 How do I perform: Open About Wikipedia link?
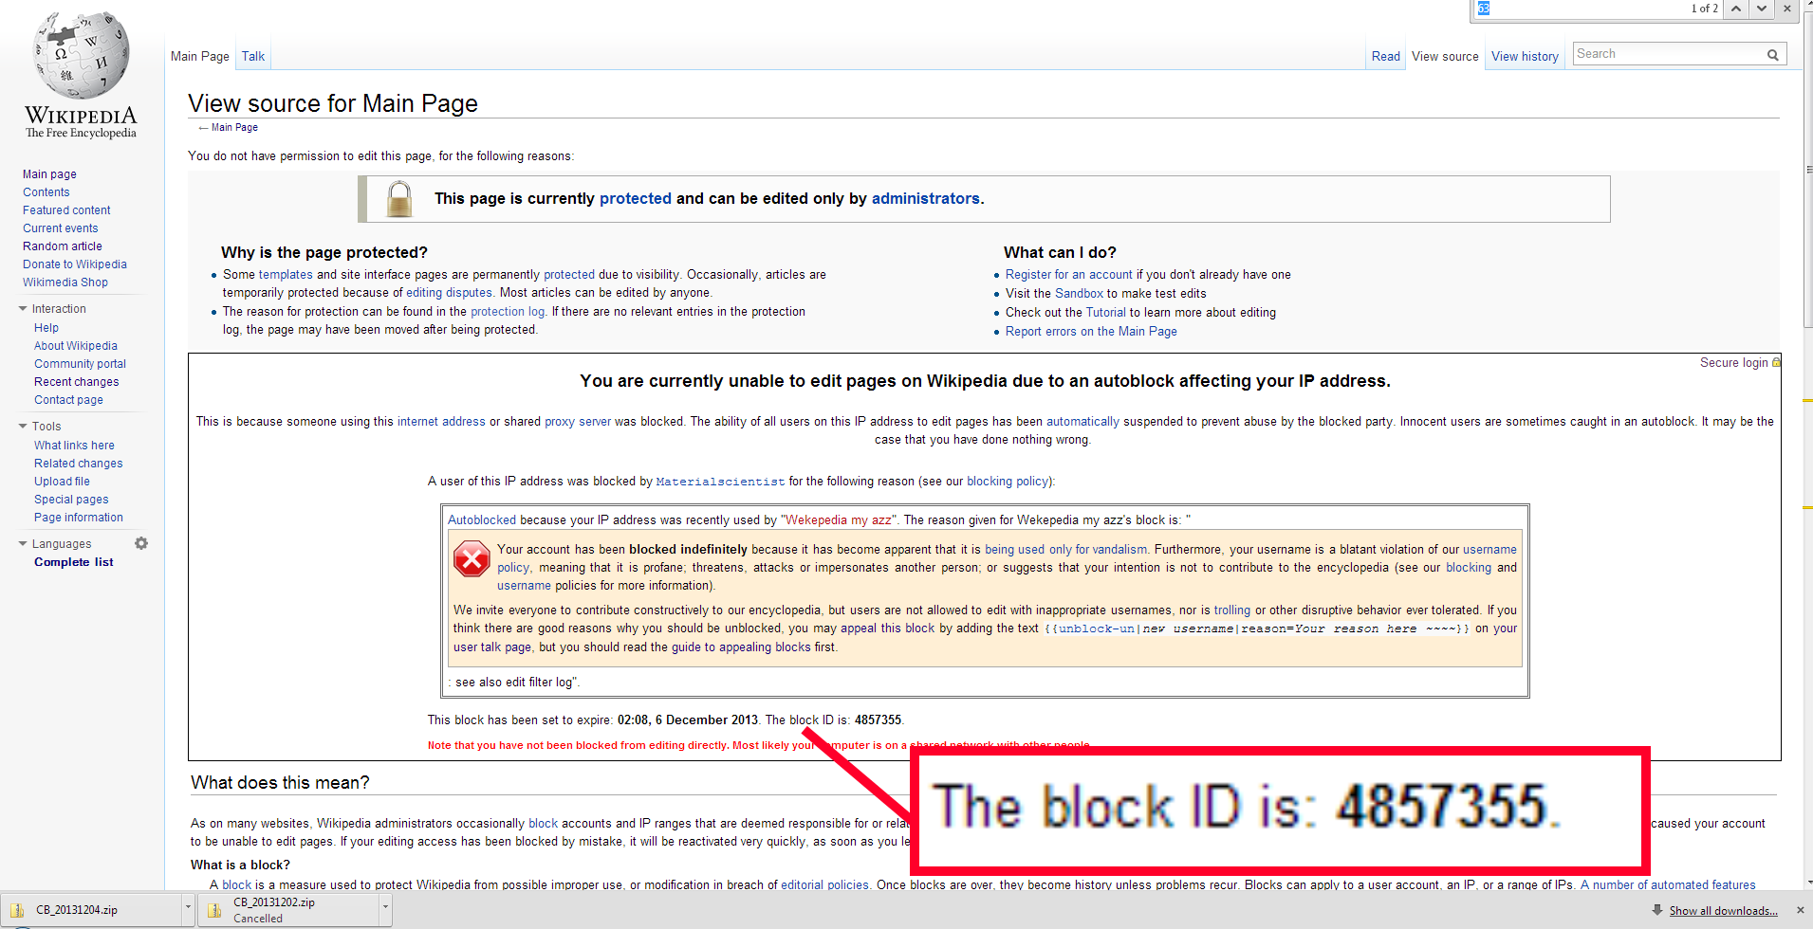(76, 346)
